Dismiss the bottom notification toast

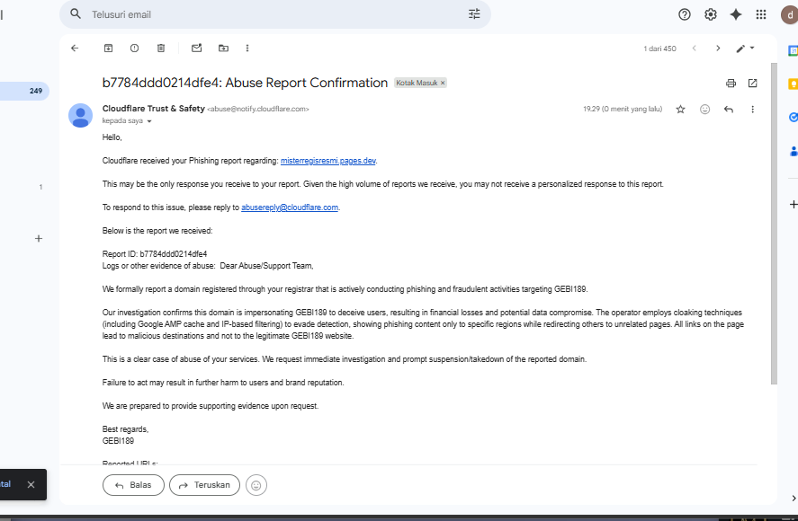pos(31,484)
